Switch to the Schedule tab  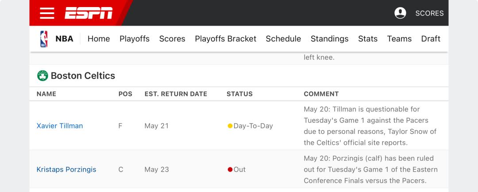(x=283, y=39)
